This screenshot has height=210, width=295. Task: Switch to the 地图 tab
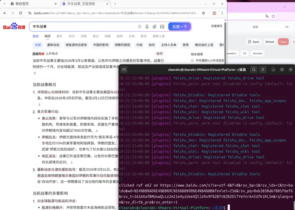[x=108, y=36]
